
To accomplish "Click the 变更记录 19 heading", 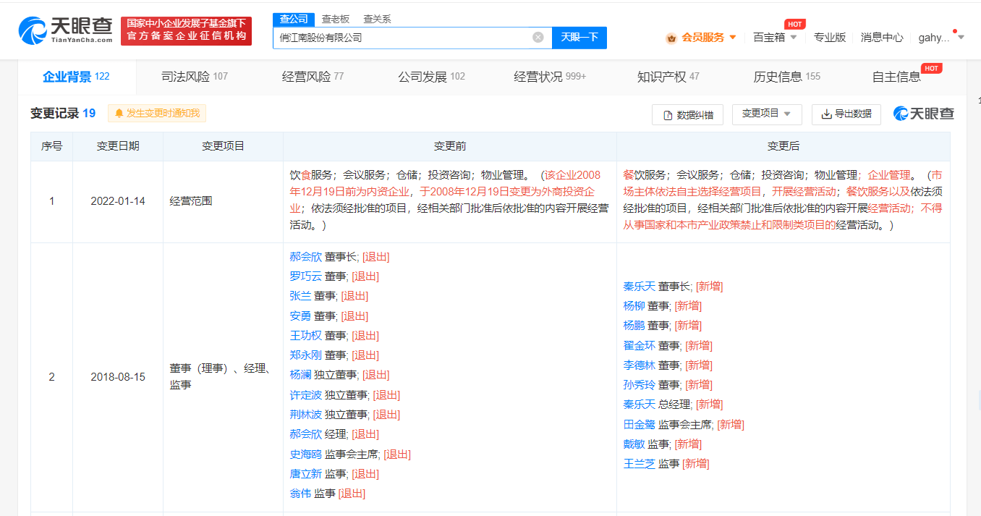I will 63,113.
